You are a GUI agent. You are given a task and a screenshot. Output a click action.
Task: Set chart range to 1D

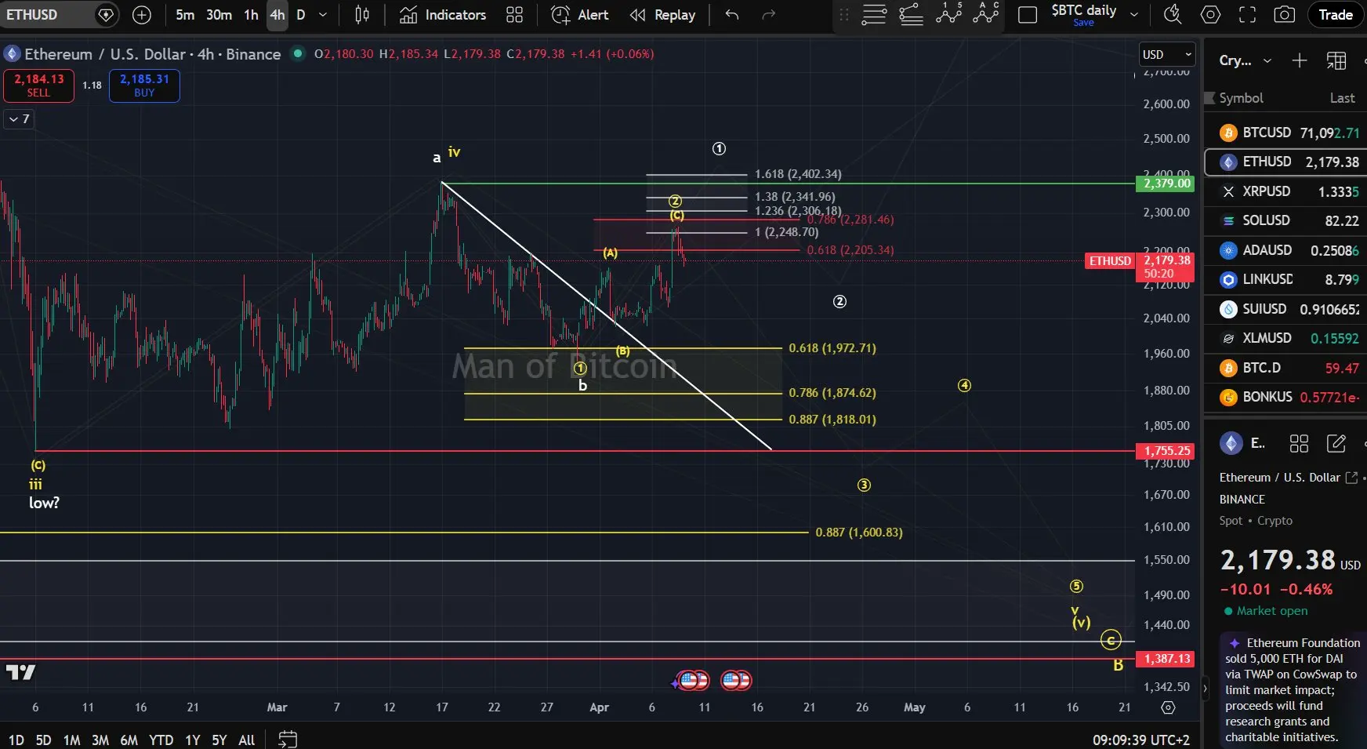(16, 740)
